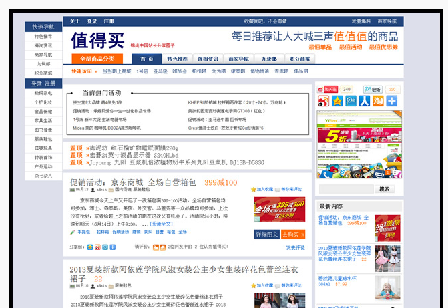
Task: Open pinned Joyoung 九阳 豆浆机 post
Action: click(x=177, y=162)
